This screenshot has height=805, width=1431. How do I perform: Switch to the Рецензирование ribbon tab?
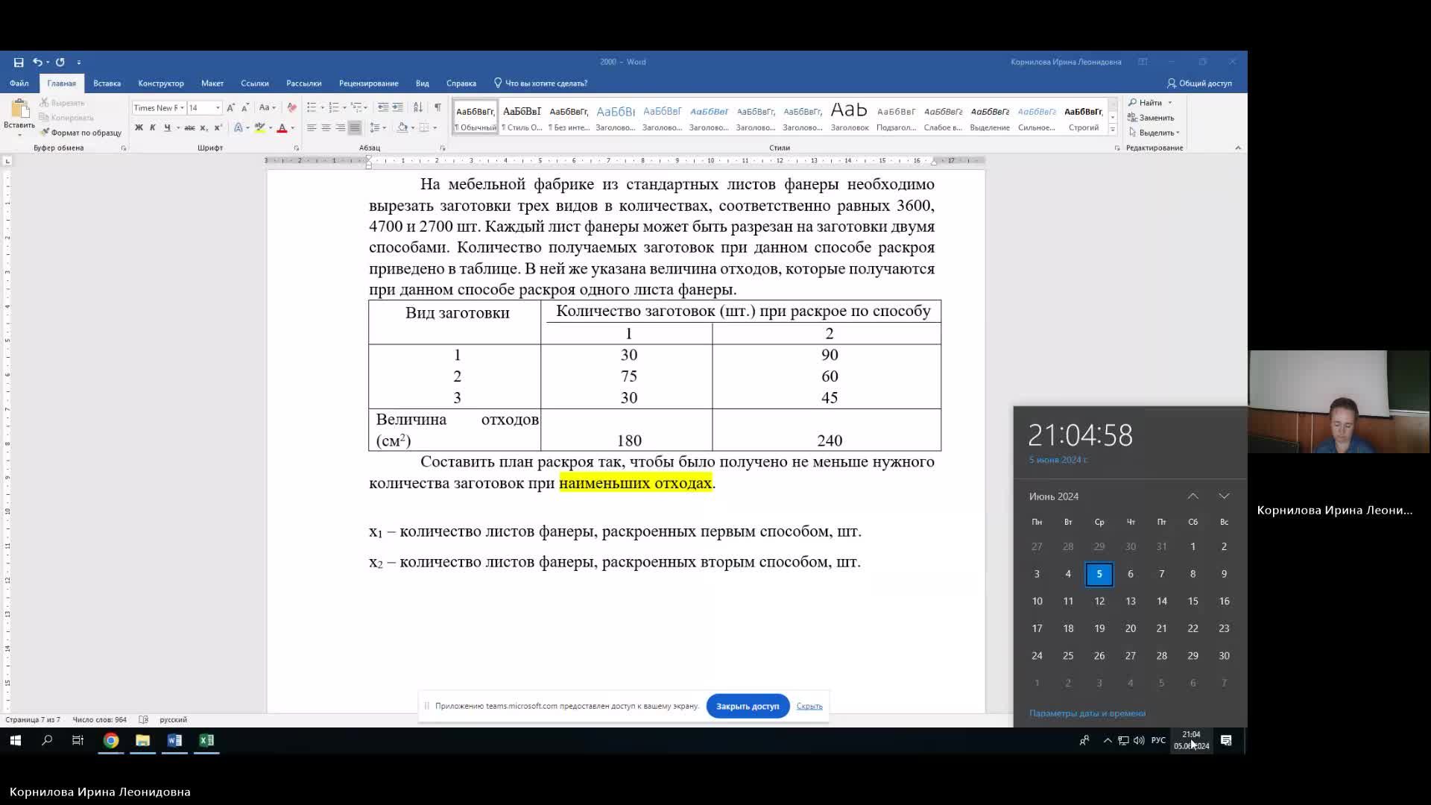[x=368, y=83]
